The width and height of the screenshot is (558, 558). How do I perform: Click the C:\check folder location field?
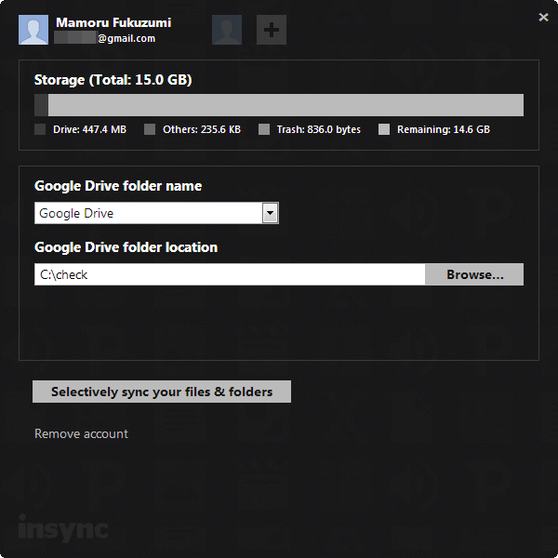[230, 274]
